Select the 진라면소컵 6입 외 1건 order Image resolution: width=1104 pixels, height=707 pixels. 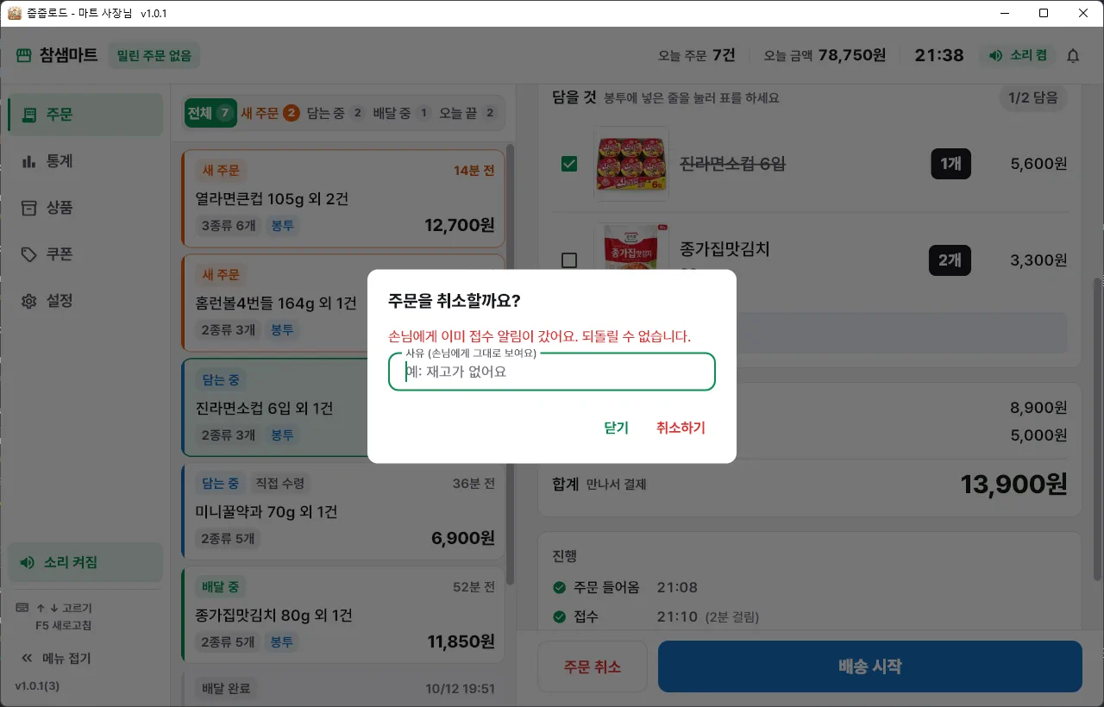coord(343,408)
